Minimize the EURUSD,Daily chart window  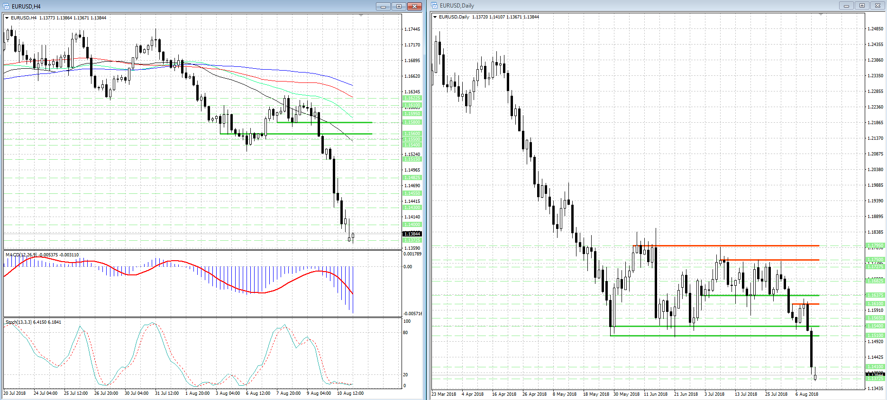pos(846,6)
